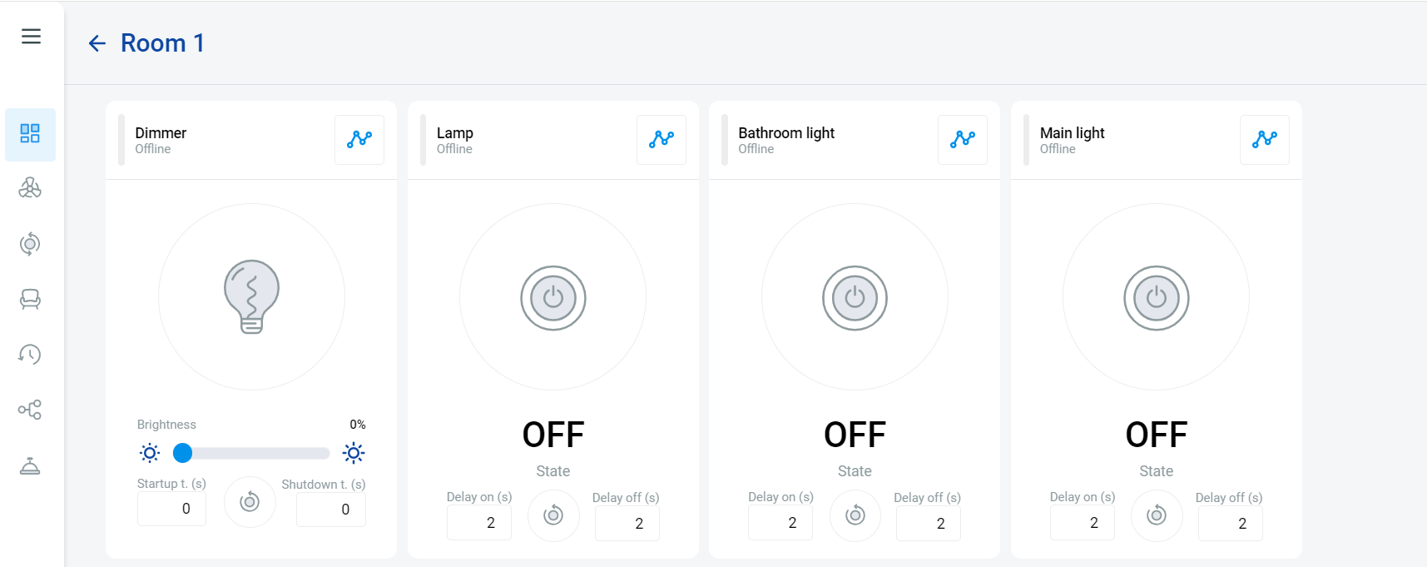Screen dimensions: 1427x567
Task: Set Dimmer brightness to maximum sun icon
Action: pyautogui.click(x=354, y=453)
